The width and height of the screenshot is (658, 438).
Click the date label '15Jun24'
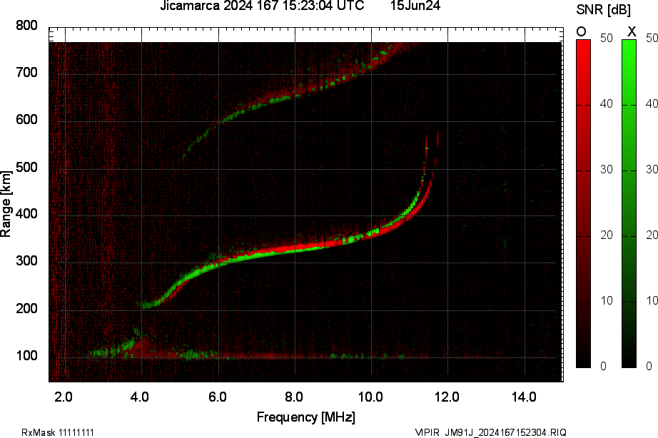click(415, 6)
